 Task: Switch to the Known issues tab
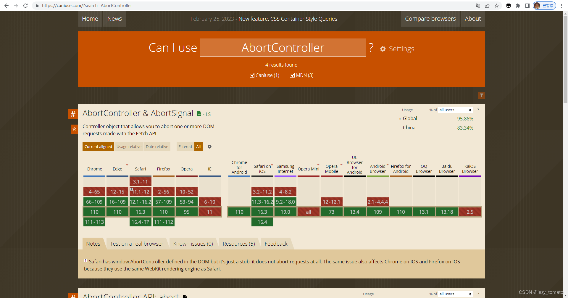pyautogui.click(x=193, y=243)
